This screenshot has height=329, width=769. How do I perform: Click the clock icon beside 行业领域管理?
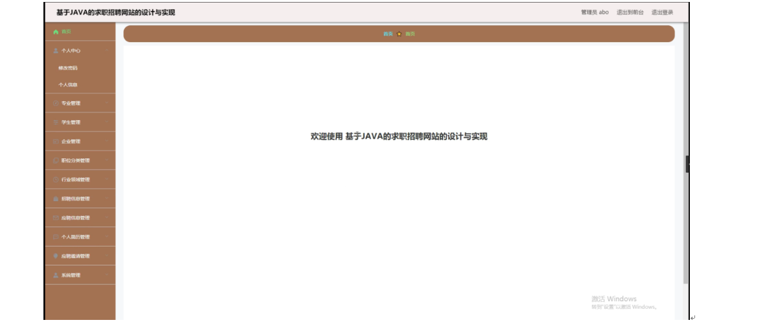click(x=56, y=180)
